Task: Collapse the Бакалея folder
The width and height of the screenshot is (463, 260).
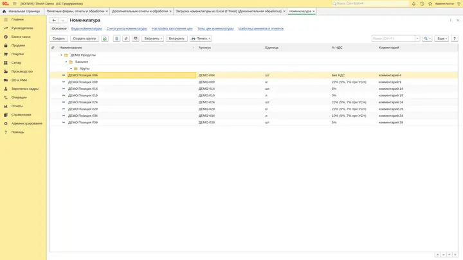Action: 66,62
